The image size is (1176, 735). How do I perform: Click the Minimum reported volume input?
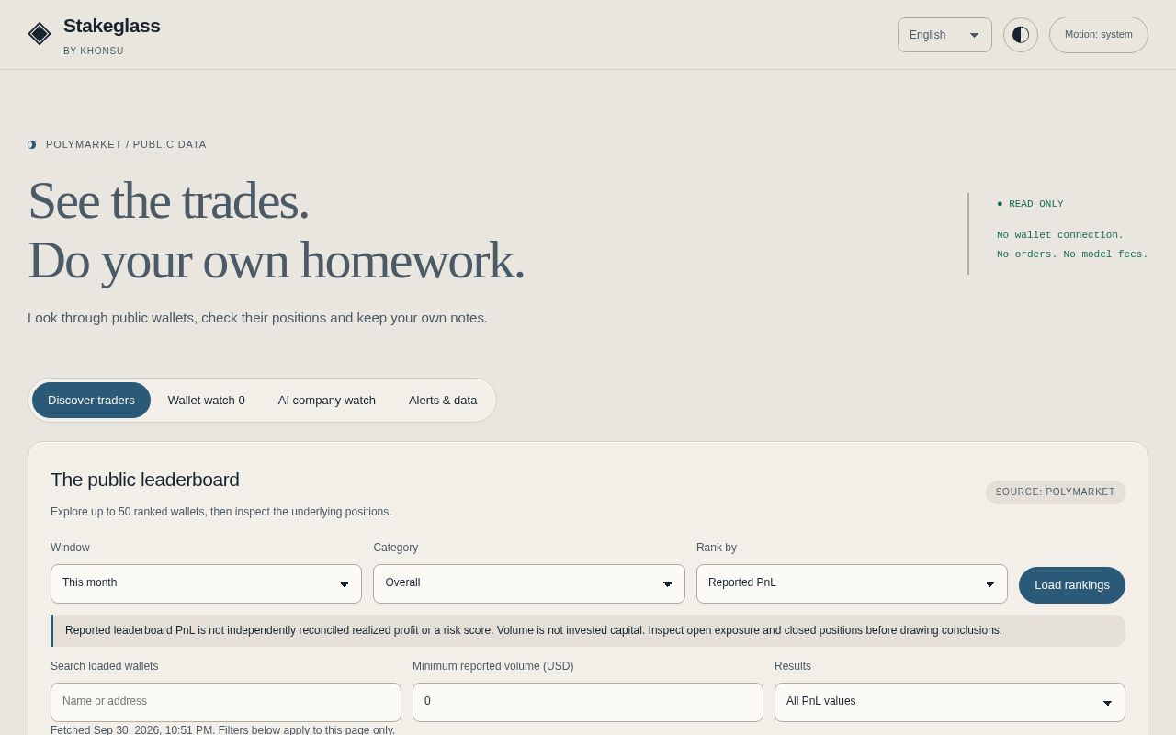pyautogui.click(x=588, y=702)
